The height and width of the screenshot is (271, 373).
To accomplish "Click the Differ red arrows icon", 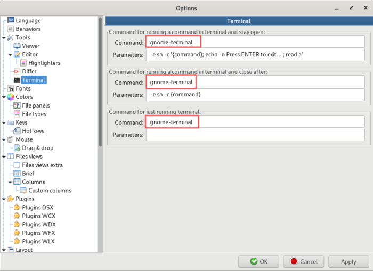I will click(17, 71).
